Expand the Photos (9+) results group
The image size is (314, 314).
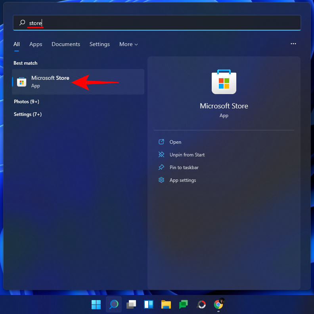(x=27, y=102)
